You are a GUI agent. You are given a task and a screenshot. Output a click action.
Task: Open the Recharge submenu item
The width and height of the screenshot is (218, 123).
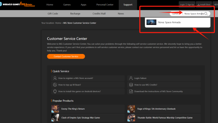[x=75, y=13]
